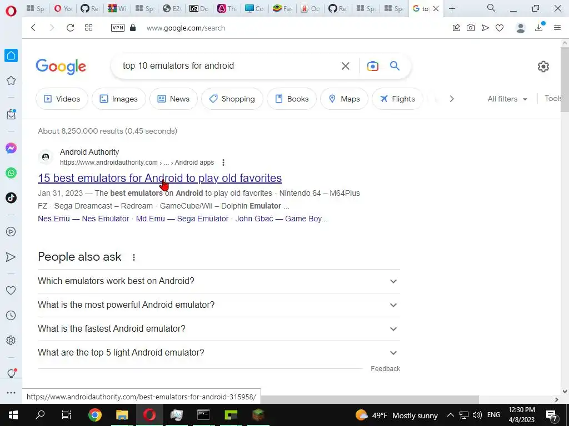Viewport: 569px width, 426px height.
Task: Filter results by Maps
Action: click(x=344, y=99)
